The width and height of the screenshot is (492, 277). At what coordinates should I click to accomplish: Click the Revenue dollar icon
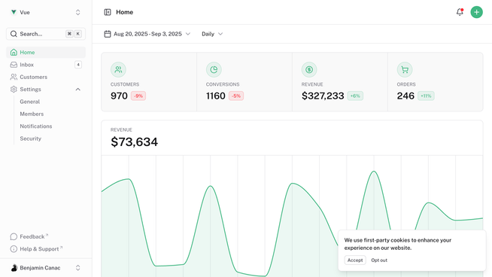[x=309, y=69]
